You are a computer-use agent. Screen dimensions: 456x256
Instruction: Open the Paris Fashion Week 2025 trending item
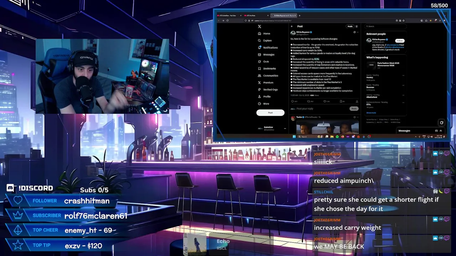(x=385, y=64)
